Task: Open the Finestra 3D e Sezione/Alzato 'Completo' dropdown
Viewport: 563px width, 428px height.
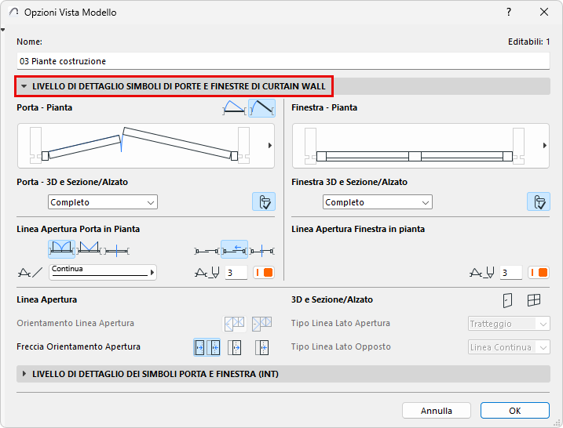Action: (378, 202)
